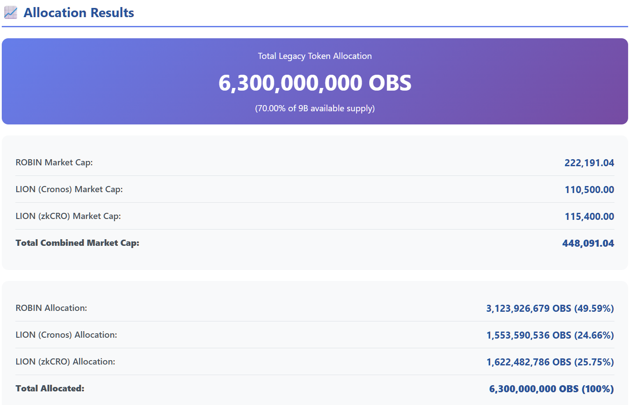Screen dimensions: 629x405
Task: Click the 1,622,482,786 OBS (25.75%) value
Action: click(550, 362)
